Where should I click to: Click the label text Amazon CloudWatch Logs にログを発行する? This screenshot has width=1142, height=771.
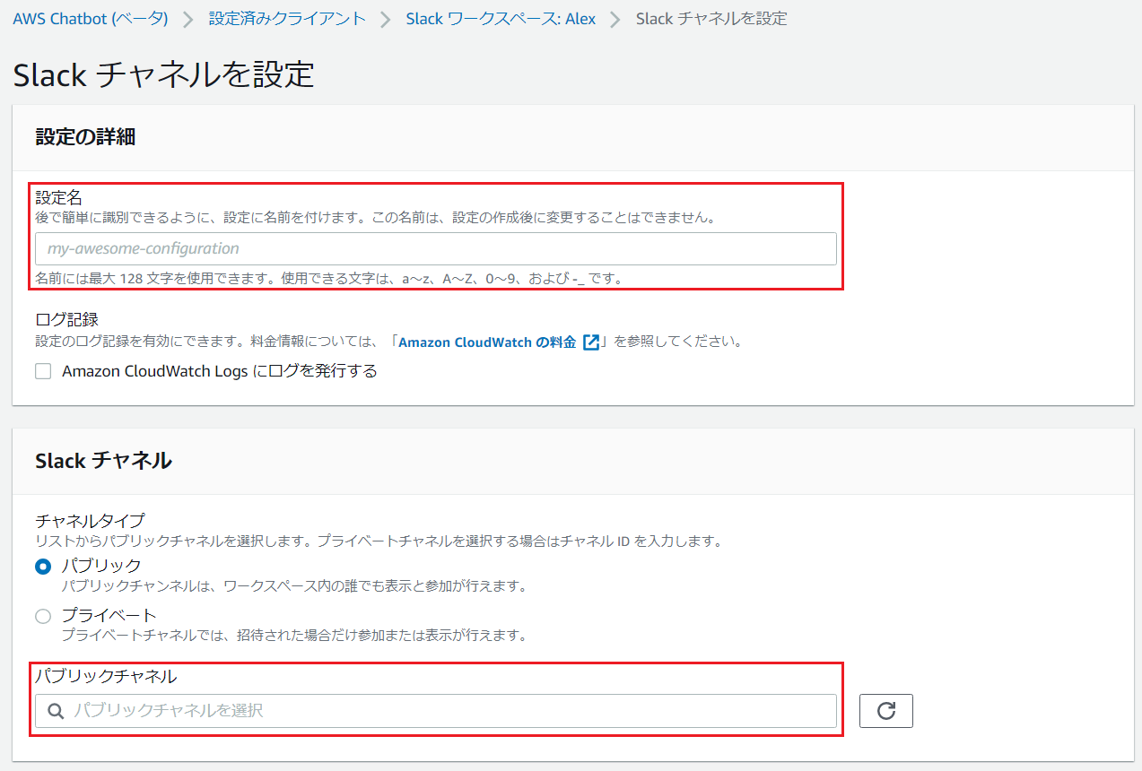coord(220,371)
